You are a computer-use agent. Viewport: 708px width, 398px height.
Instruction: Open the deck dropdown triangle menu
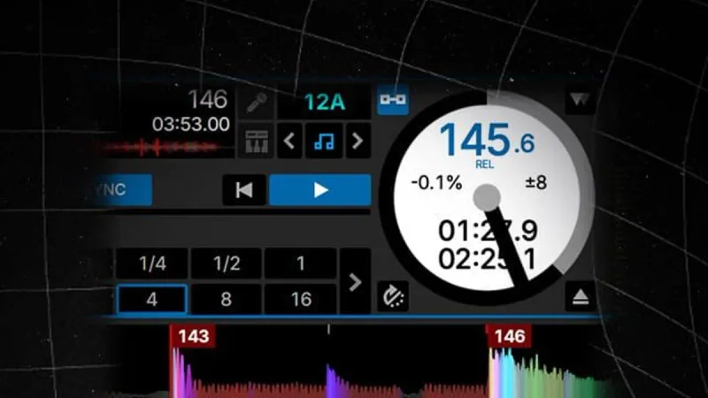(580, 99)
